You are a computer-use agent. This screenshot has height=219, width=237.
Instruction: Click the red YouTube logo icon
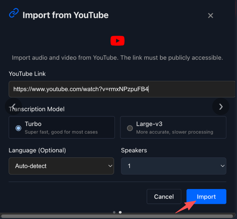117,41
